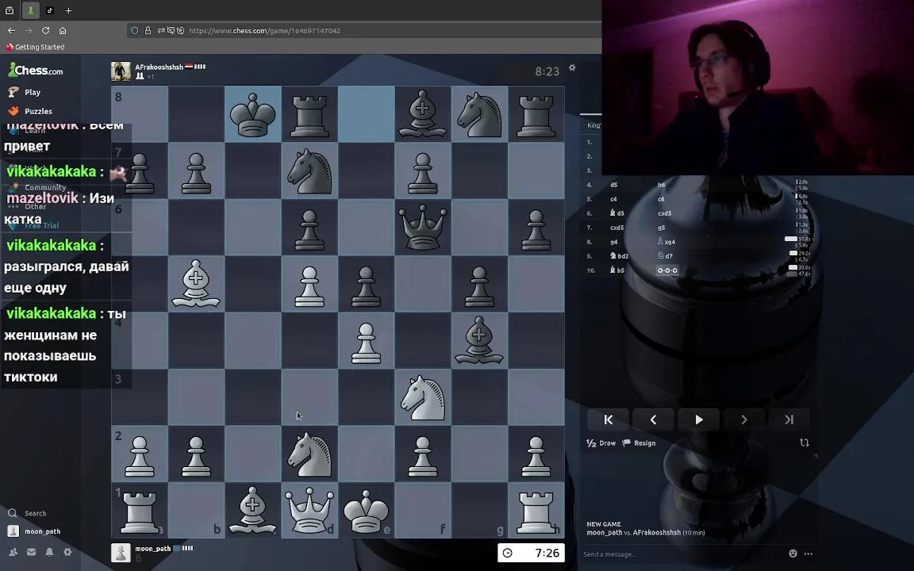914x571 pixels.
Task: Open the sidebar settings gear
Action: 67,552
